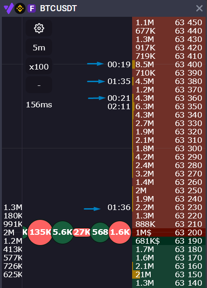The image size is (207, 288).
Task: Click the 21M bid at 63 150
Action: (169, 274)
